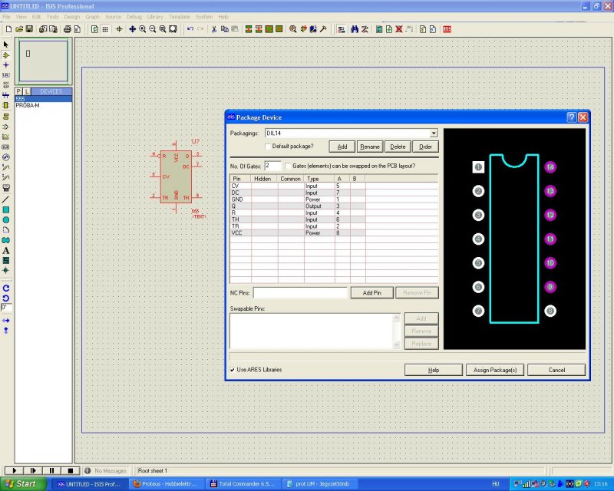Pick the 2D circle drawing tool
The height and width of the screenshot is (491, 614).
[x=6, y=220]
